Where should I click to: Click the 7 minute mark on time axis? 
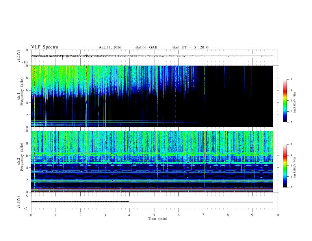(203, 215)
